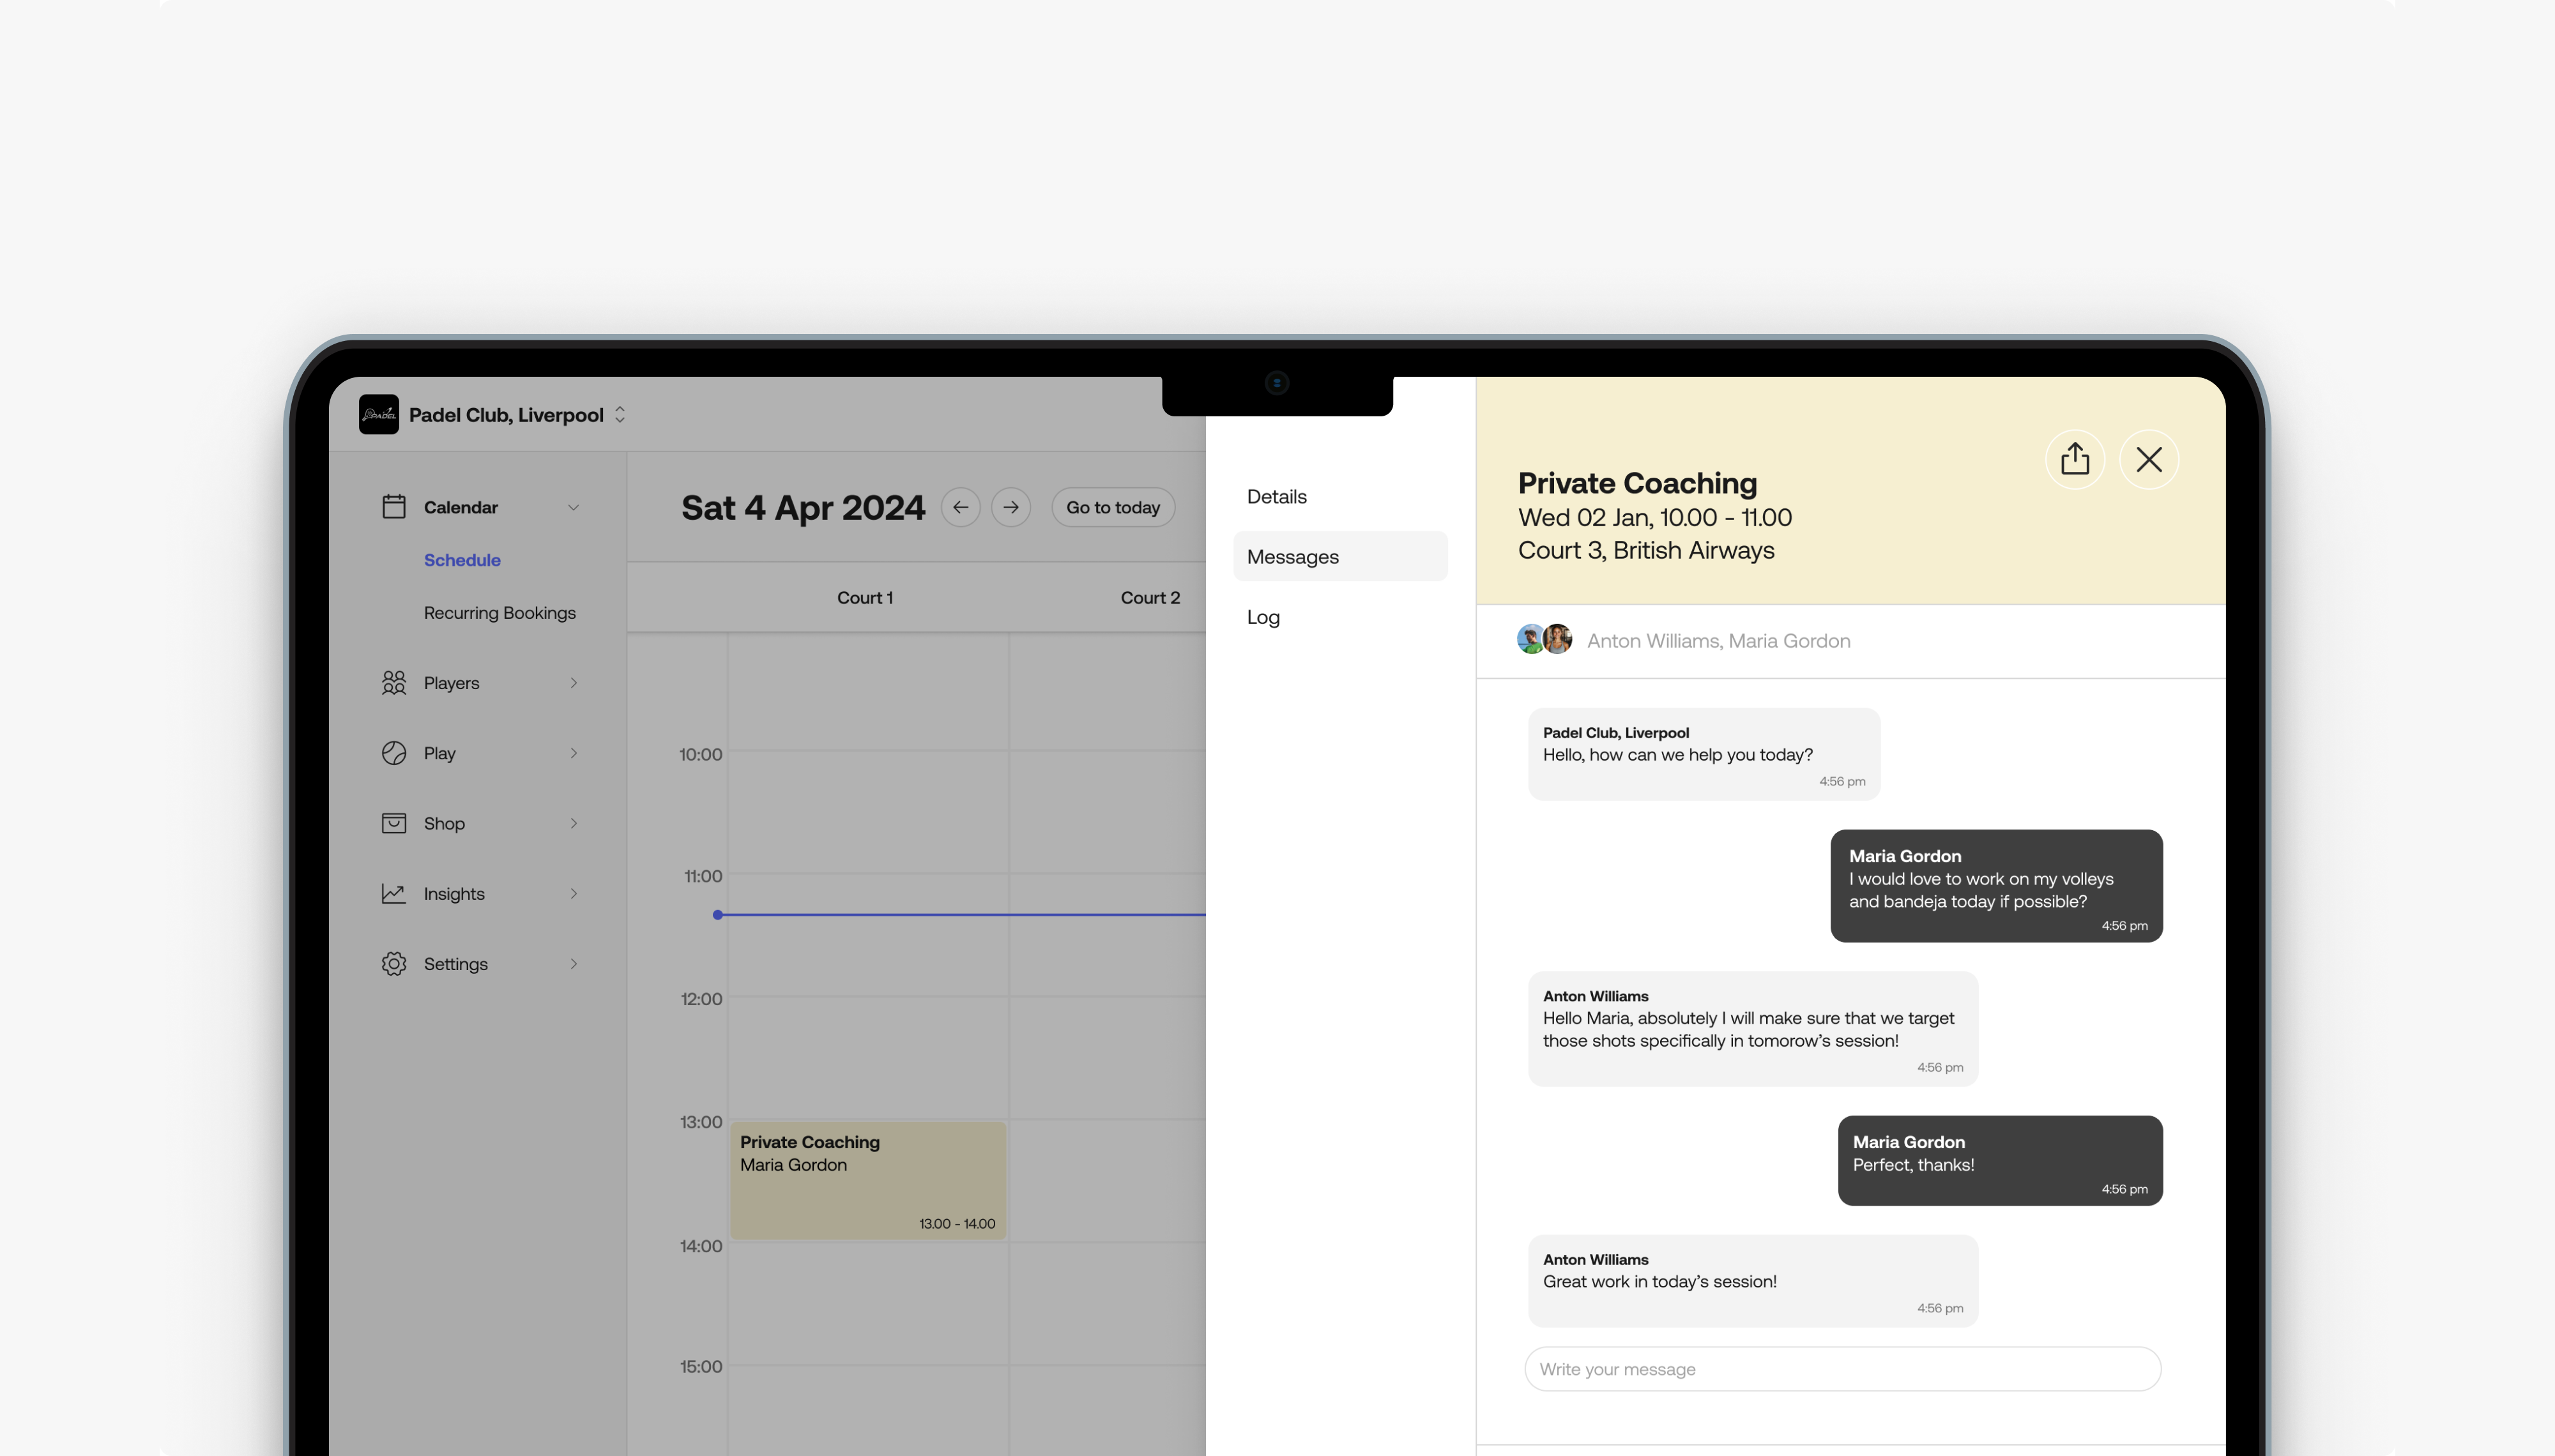This screenshot has width=2555, height=1456.
Task: Click the Insights chart icon
Action: tap(394, 893)
